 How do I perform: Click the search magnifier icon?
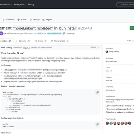[118, 4]
